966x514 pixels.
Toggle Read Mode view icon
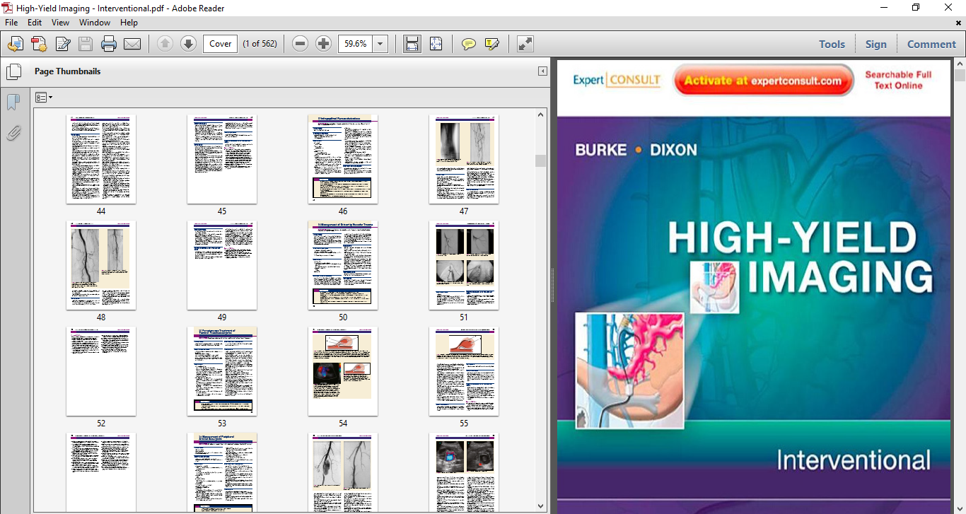click(525, 44)
